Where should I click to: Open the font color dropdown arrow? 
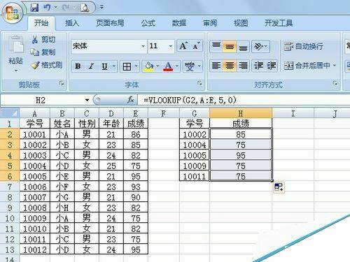tap(177, 66)
